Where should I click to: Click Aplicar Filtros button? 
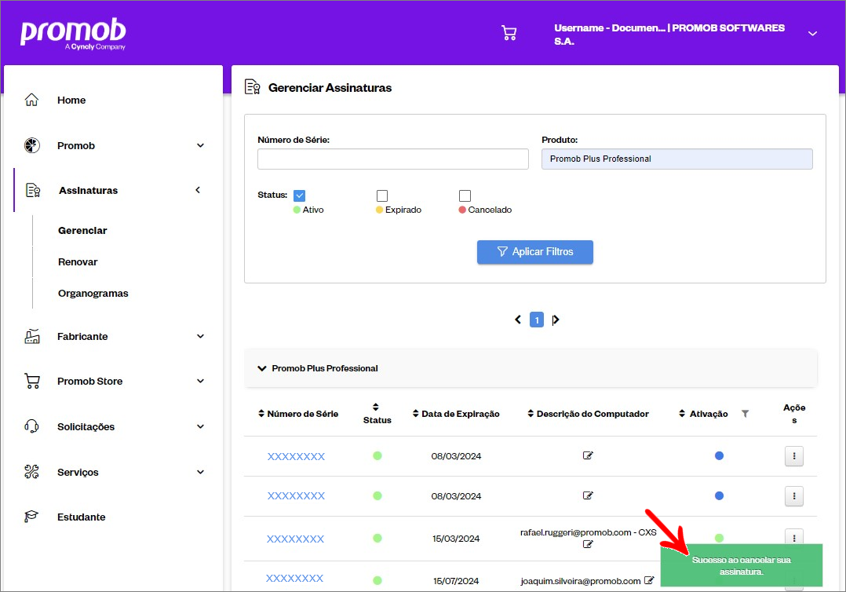click(x=534, y=252)
